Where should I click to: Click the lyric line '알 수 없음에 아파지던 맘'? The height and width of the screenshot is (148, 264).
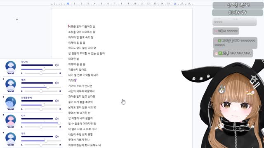click(x=82, y=123)
